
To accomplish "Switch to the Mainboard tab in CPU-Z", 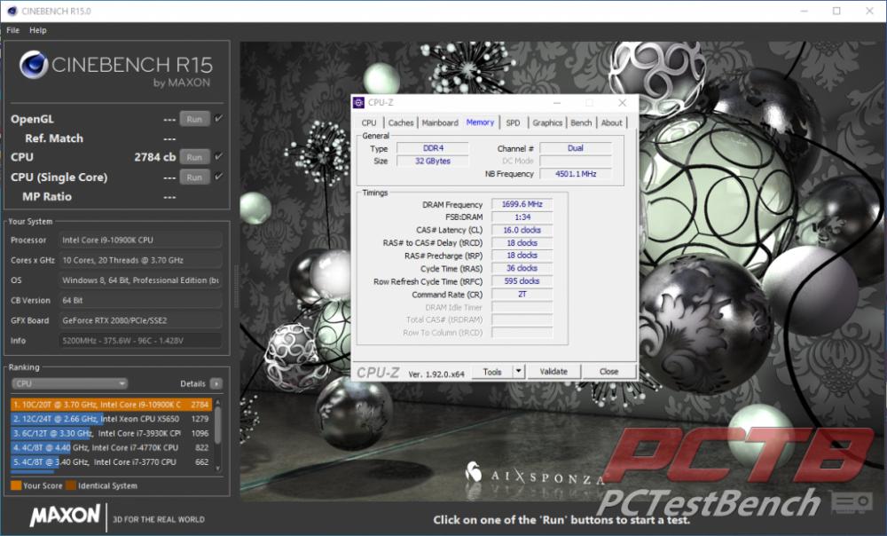I will (x=440, y=122).
